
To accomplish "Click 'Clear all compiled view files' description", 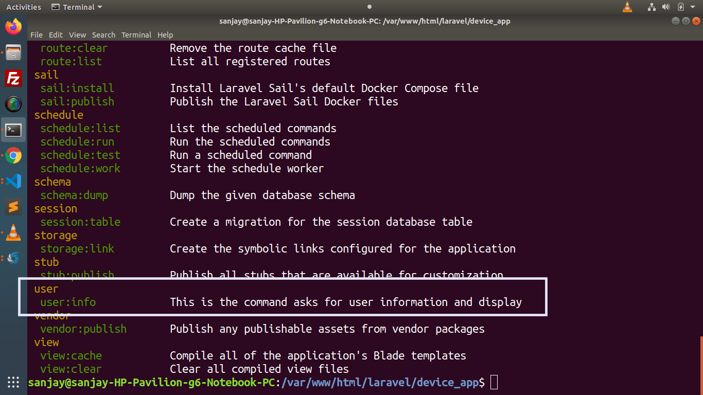I will [259, 369].
